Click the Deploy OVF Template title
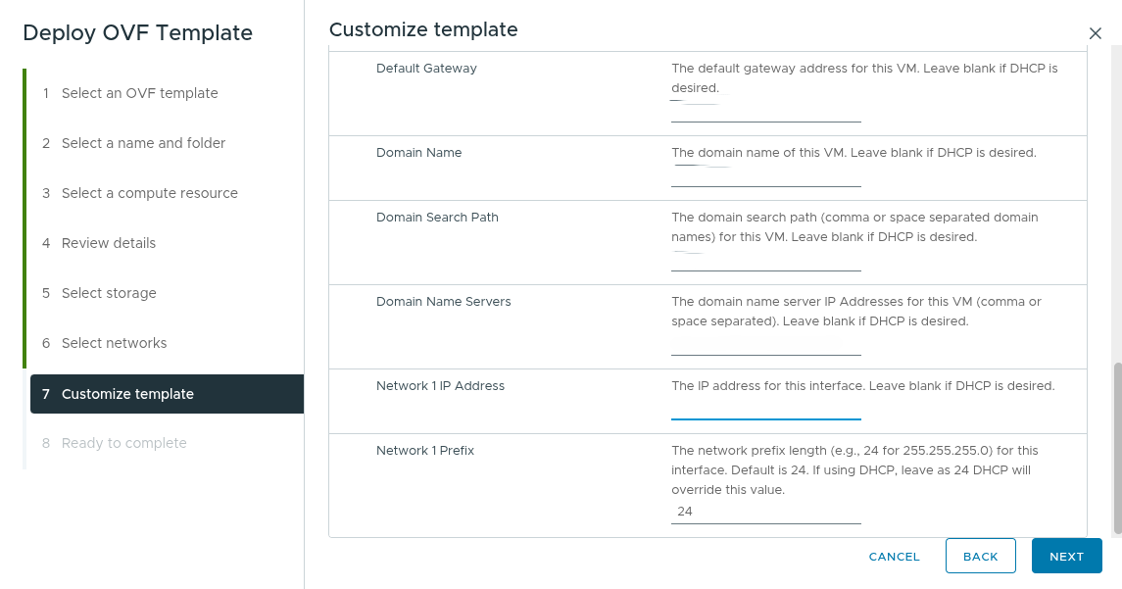The image size is (1122, 589). coord(137,32)
